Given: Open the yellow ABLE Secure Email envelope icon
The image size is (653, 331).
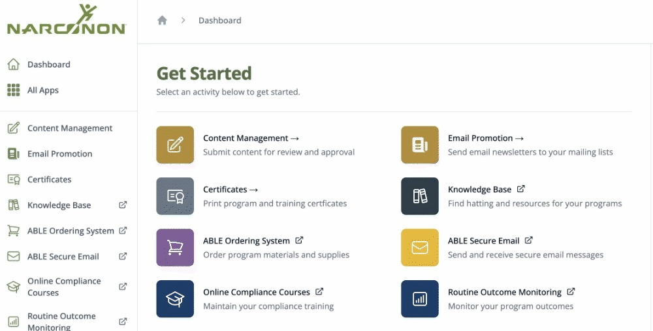Looking at the screenshot, I should (x=419, y=248).
